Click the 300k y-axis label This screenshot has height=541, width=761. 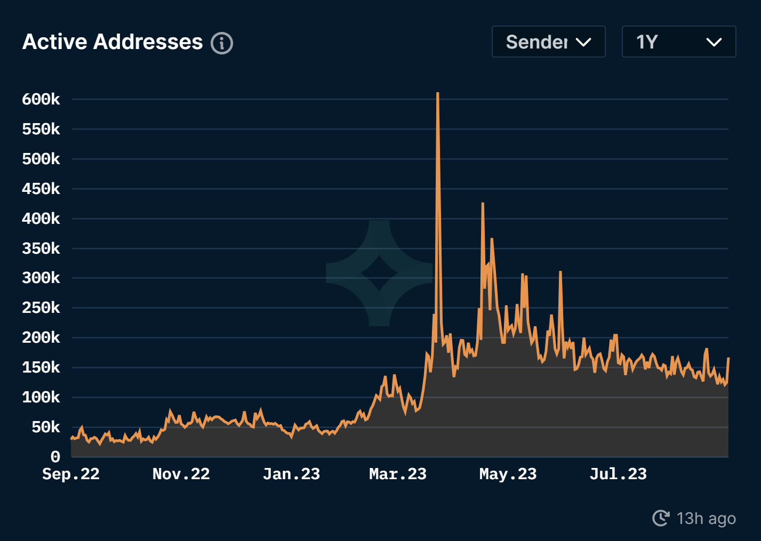click(x=41, y=278)
